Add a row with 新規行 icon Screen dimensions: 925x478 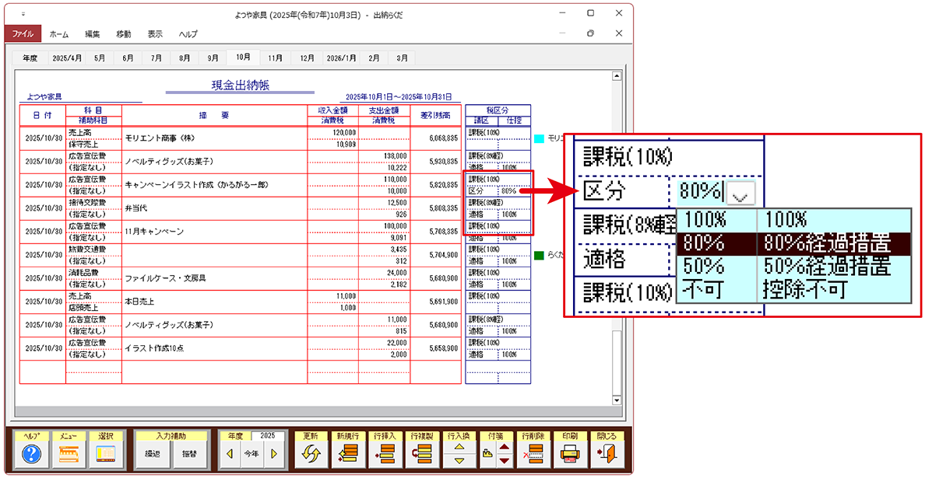pos(347,454)
